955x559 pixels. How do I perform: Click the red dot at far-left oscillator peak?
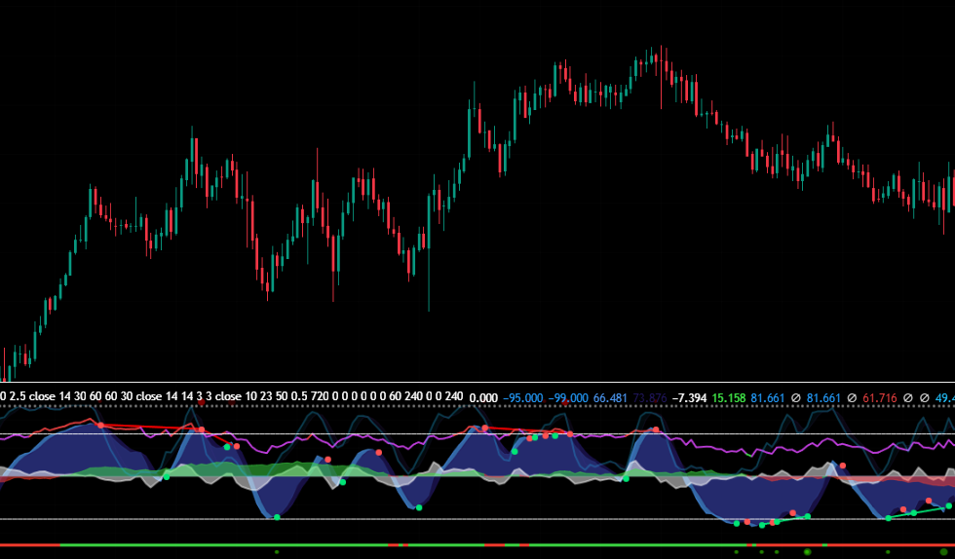(x=99, y=426)
